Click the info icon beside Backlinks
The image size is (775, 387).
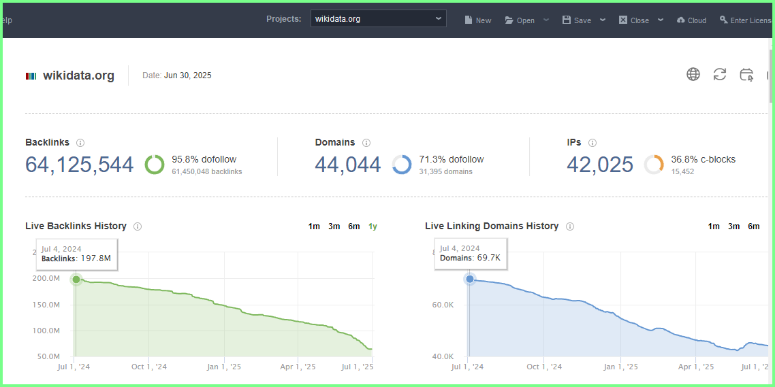point(80,143)
